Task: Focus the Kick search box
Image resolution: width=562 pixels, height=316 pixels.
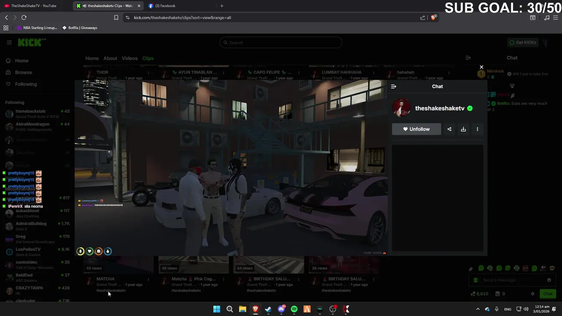Action: pyautogui.click(x=281, y=43)
